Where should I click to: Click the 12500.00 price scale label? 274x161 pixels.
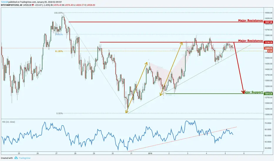click(268, 103)
